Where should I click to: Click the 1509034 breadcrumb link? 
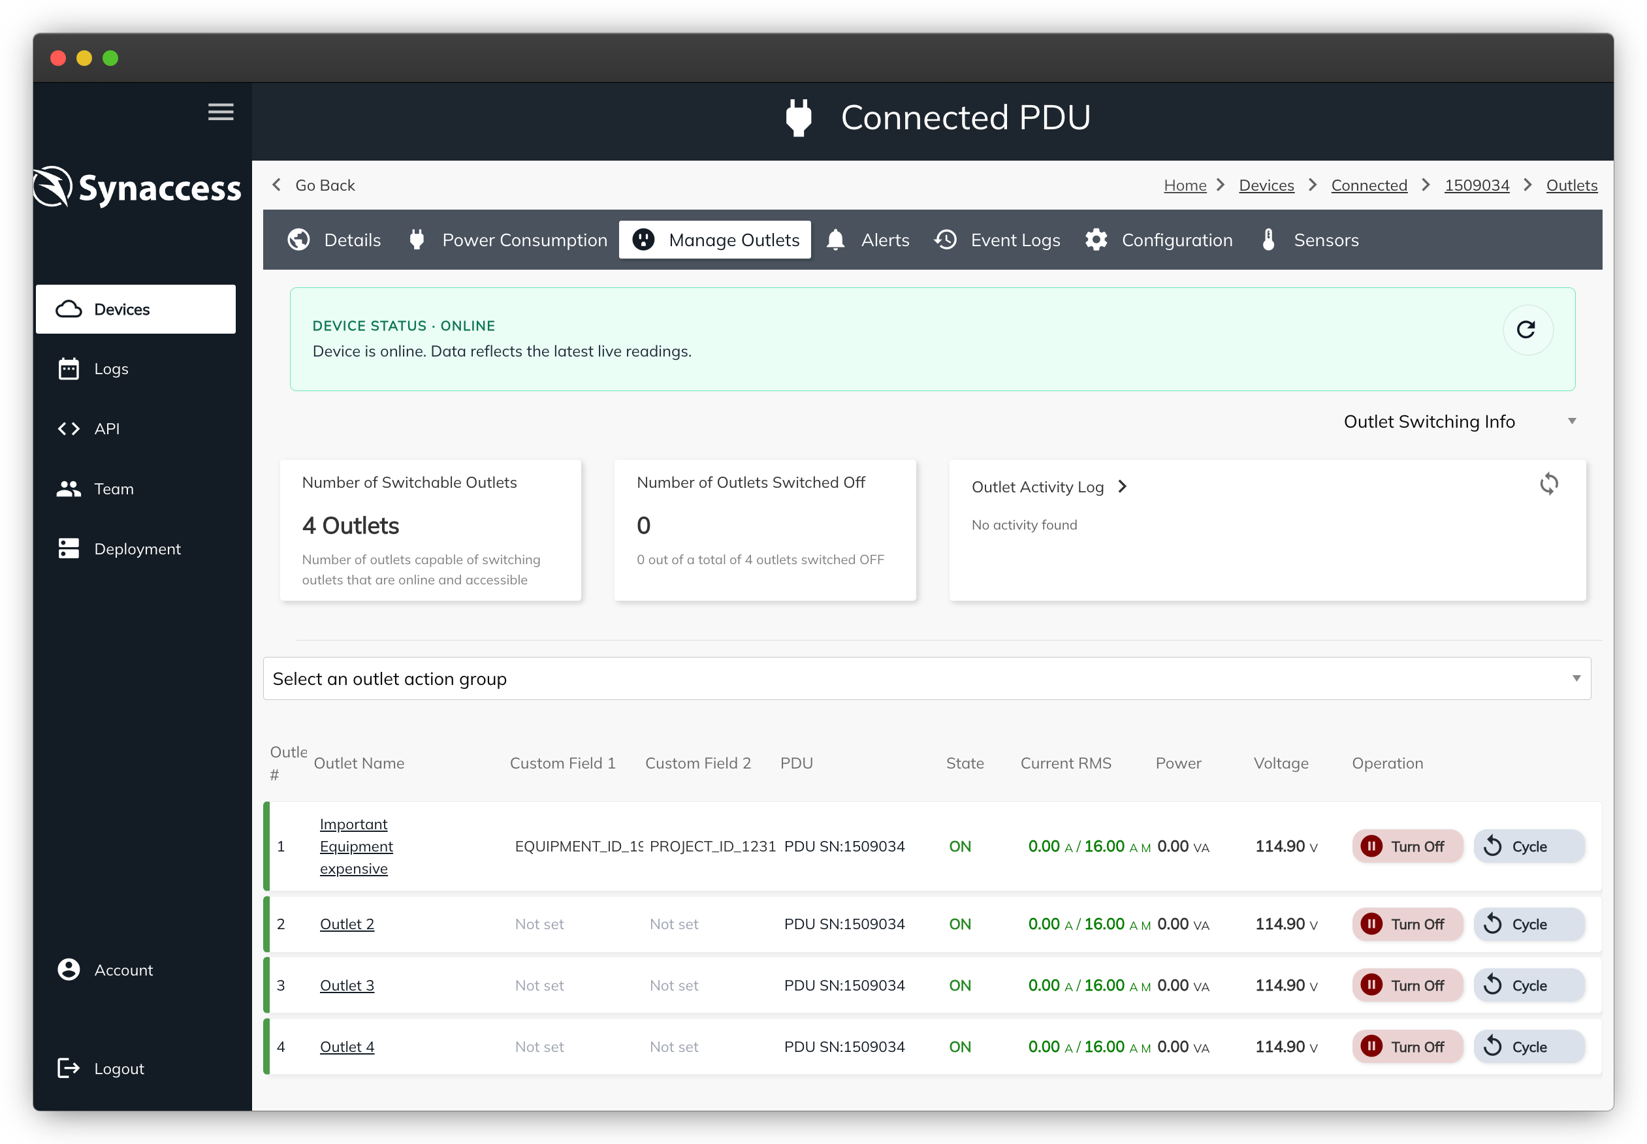pos(1477,185)
